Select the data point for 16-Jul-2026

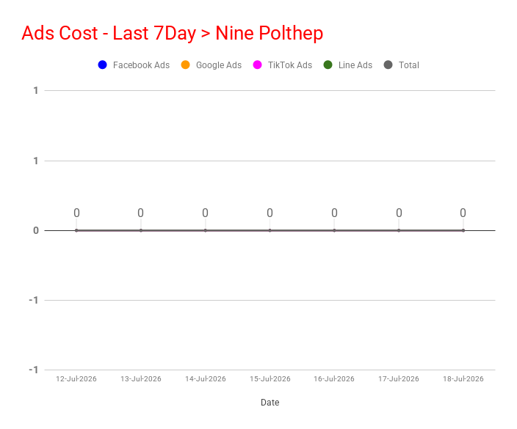click(334, 230)
